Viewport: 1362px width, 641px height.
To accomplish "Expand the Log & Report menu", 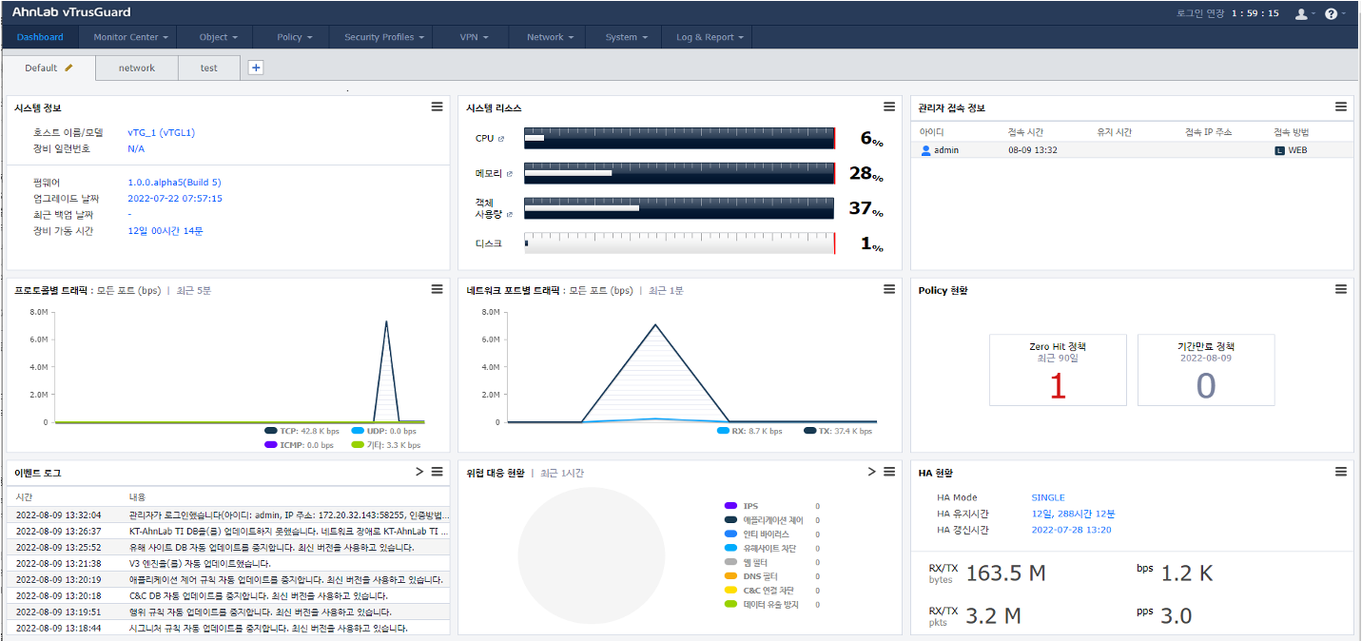I will [710, 37].
